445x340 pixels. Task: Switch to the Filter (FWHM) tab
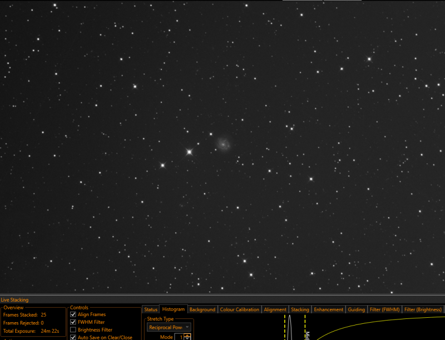click(x=384, y=309)
